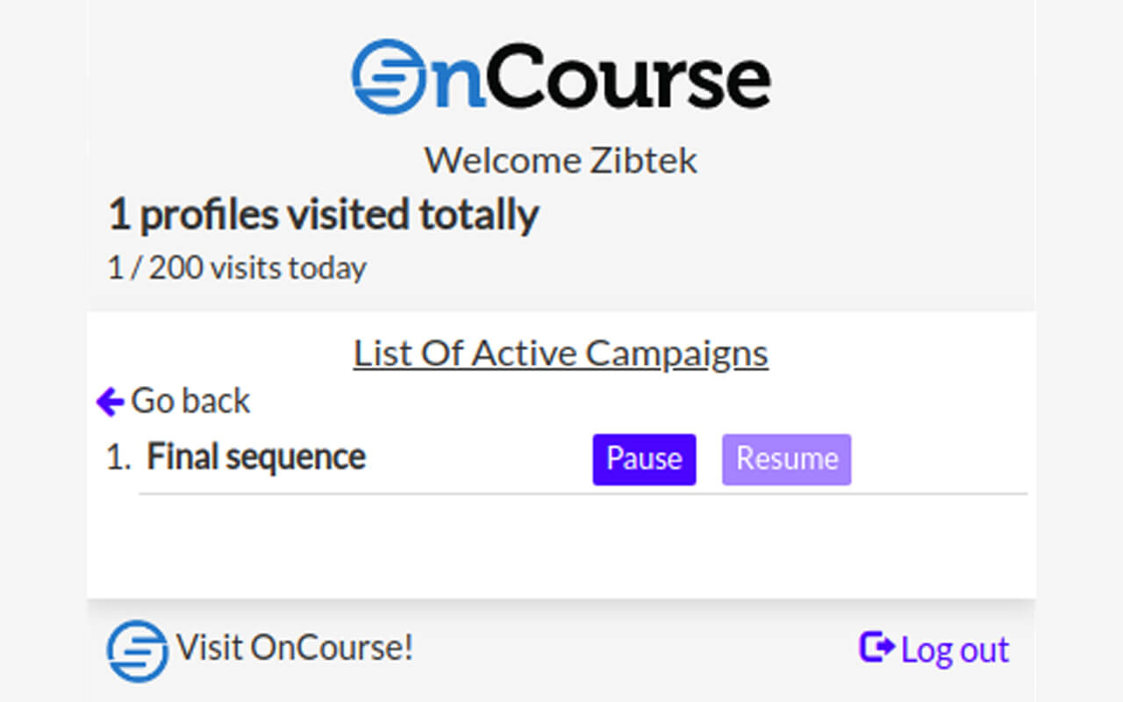The width and height of the screenshot is (1123, 702).
Task: Click the "1 / 200 visits today" counter
Action: coord(237,268)
